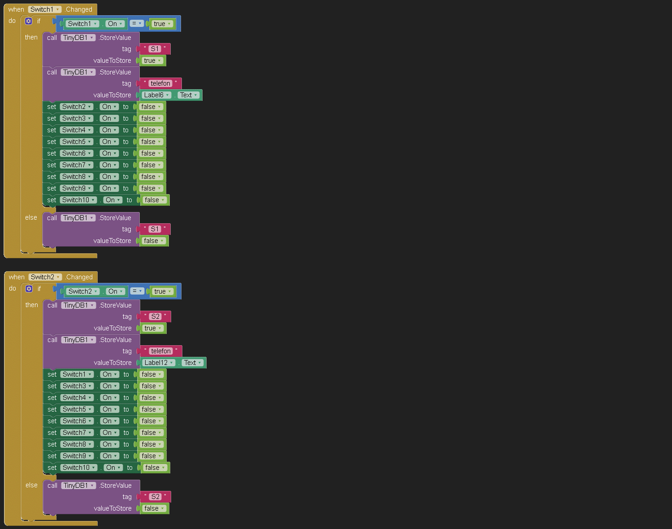Open TinyDB1 dropdown in the bottom-most StoreValue call
The width and height of the screenshot is (672, 529).
click(x=79, y=486)
